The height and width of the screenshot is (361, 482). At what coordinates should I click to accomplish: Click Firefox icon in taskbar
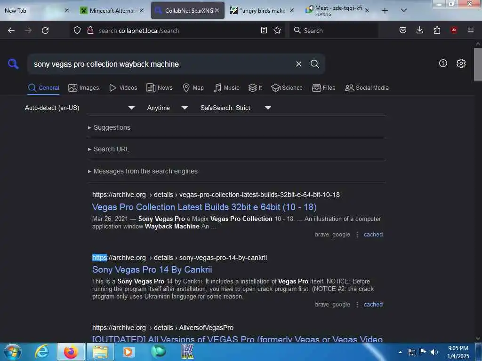(x=71, y=352)
